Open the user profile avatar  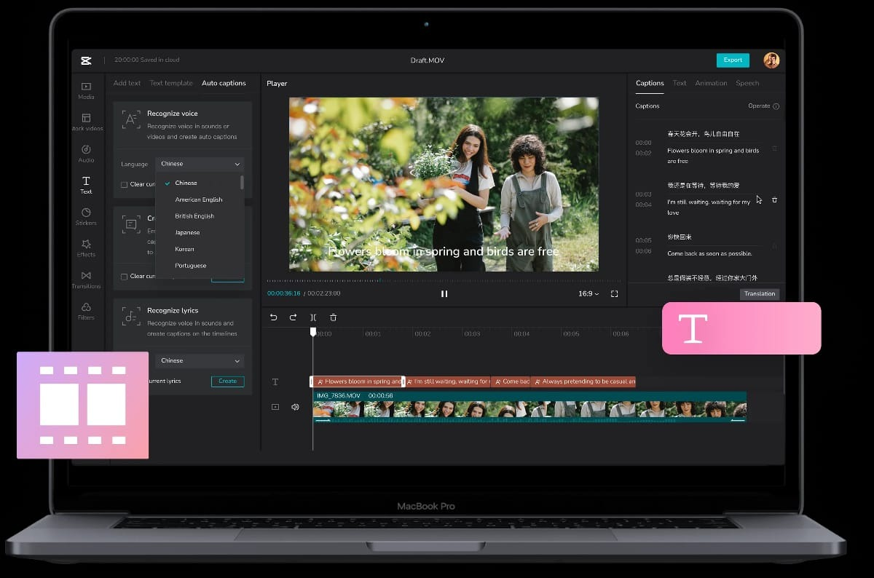click(x=771, y=60)
